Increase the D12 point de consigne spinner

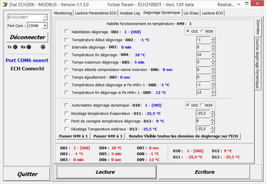212,119
